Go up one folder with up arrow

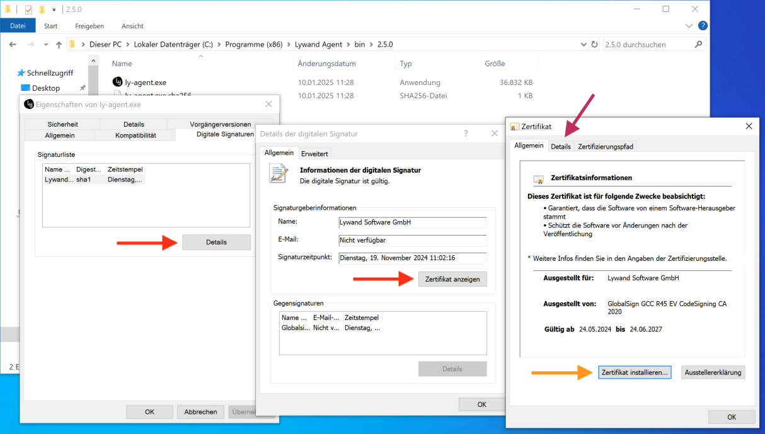(59, 45)
